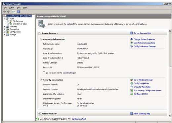The height and width of the screenshot is (123, 172).
Task: Click the vertical scrollbar down arrow
Action: 170,115
